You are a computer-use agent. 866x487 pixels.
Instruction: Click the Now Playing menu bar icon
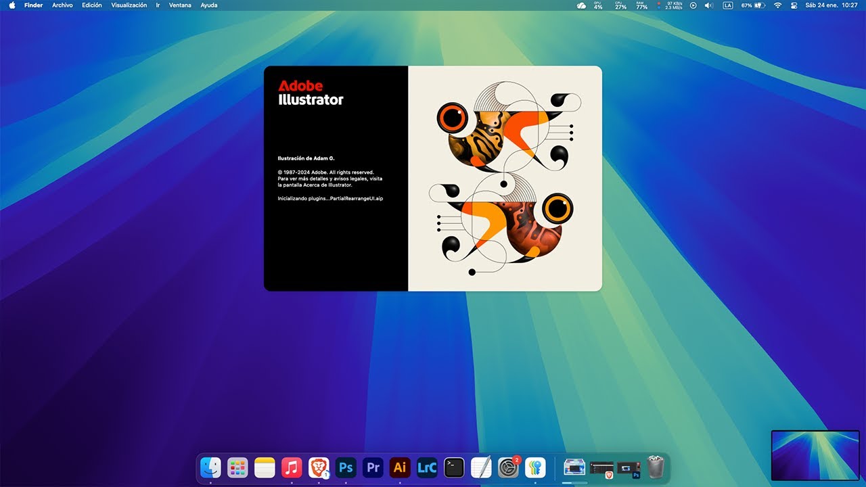tap(693, 5)
